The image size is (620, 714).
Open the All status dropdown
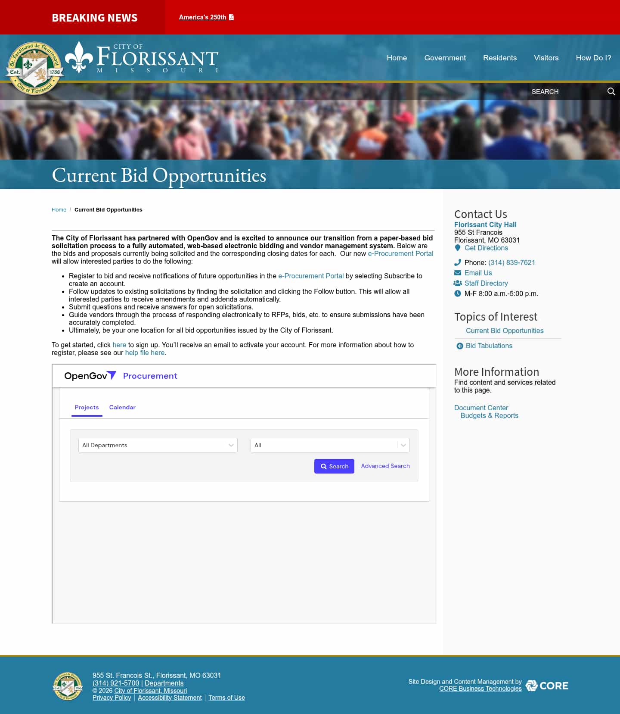(x=330, y=445)
